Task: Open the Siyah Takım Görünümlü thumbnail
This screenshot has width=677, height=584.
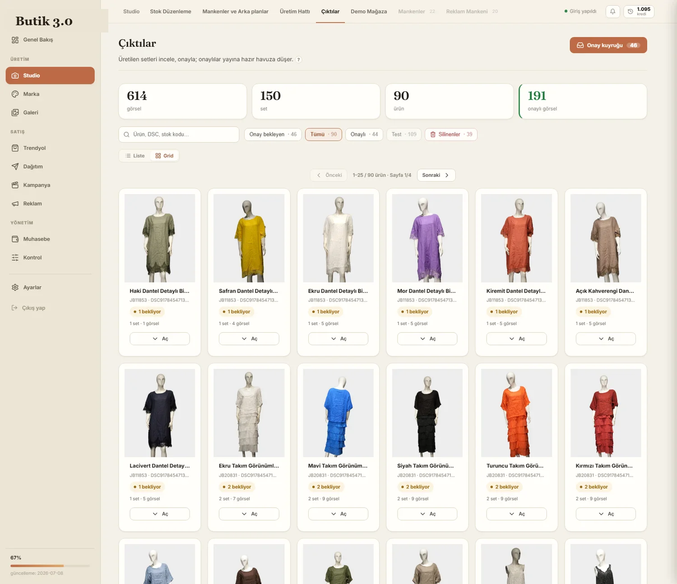Action: [427, 413]
